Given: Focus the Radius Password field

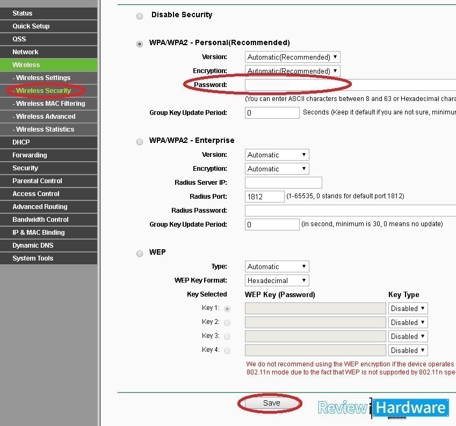Looking at the screenshot, I should 350,211.
